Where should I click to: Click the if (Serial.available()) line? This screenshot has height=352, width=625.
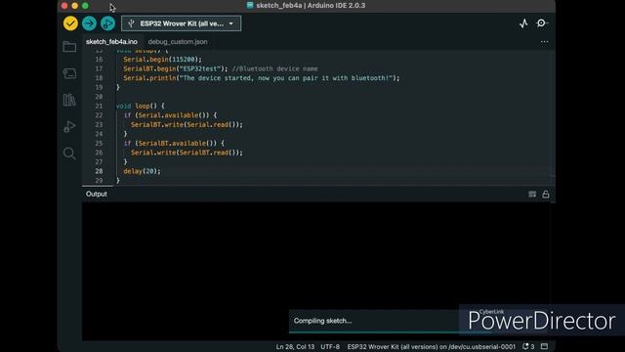click(x=170, y=115)
